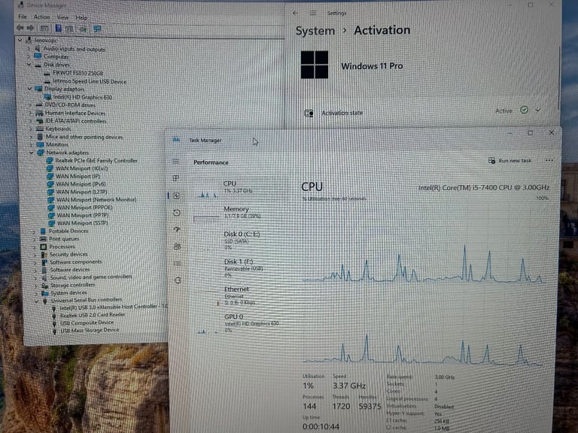The height and width of the screenshot is (433, 578).
Task: Expand the Activation state chevron in Settings
Action: coord(538,110)
